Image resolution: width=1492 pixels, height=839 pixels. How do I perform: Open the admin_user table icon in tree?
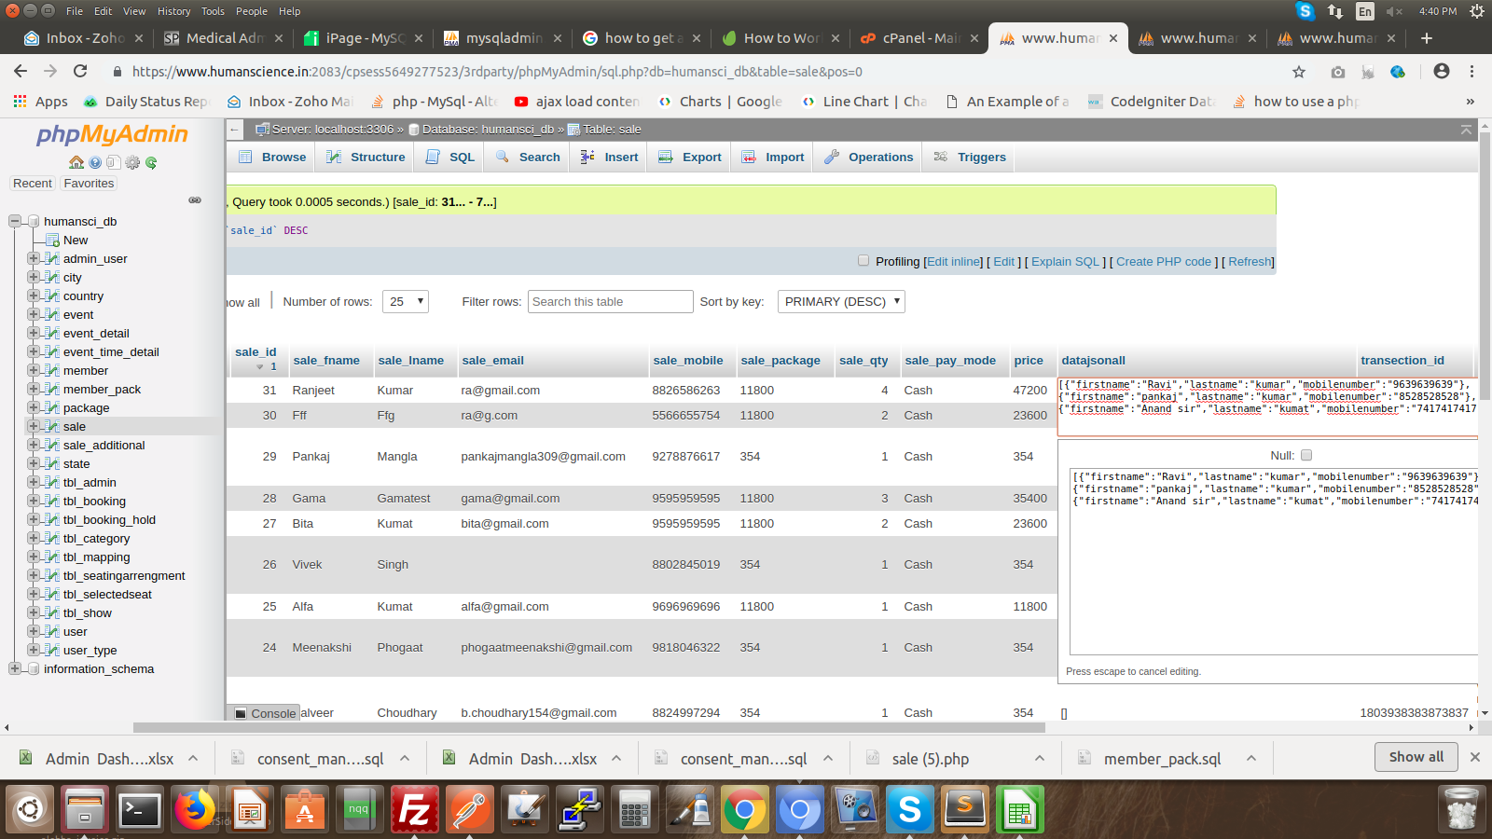(52, 258)
